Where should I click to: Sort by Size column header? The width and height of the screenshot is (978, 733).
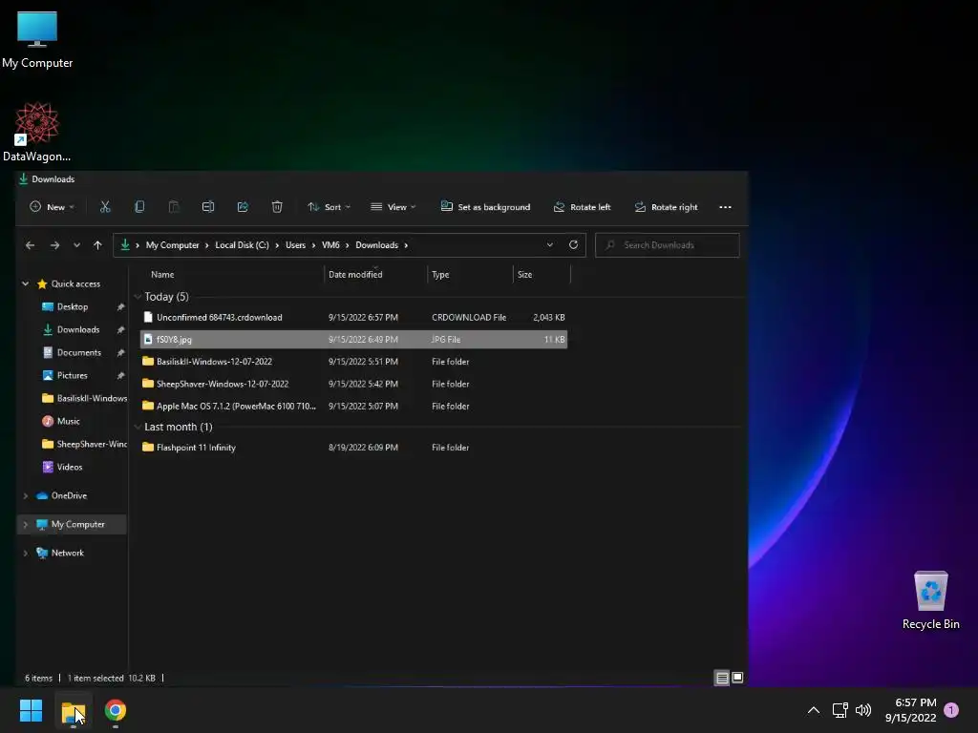click(x=524, y=274)
